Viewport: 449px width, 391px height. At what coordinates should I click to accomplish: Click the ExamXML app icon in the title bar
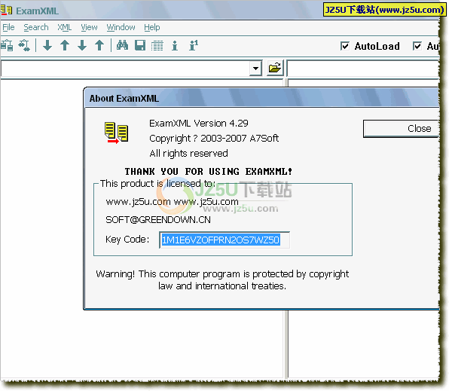(6, 11)
